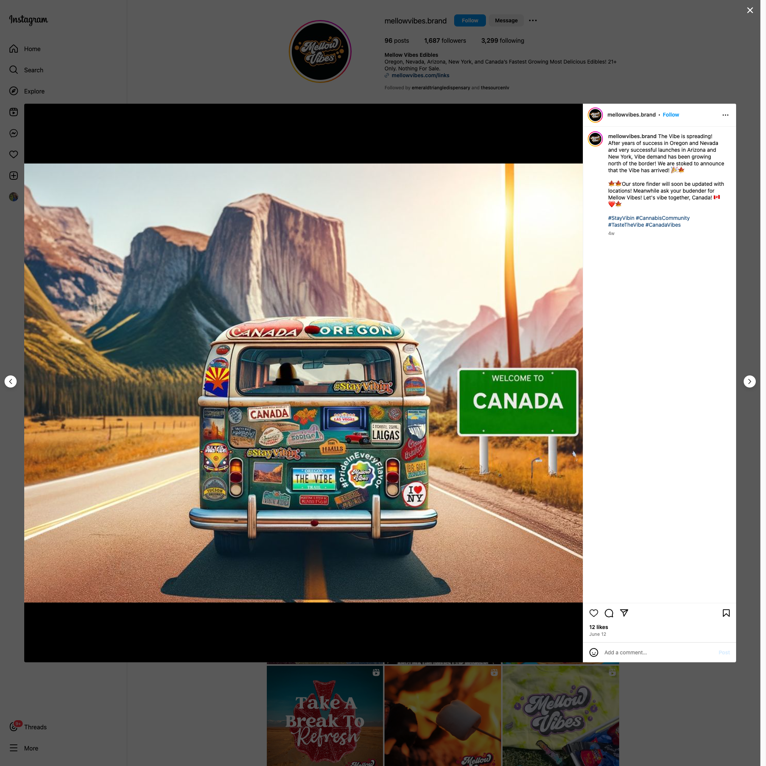Screen dimensions: 766x766
Task: Go to Home in the sidebar
Action: click(x=25, y=49)
